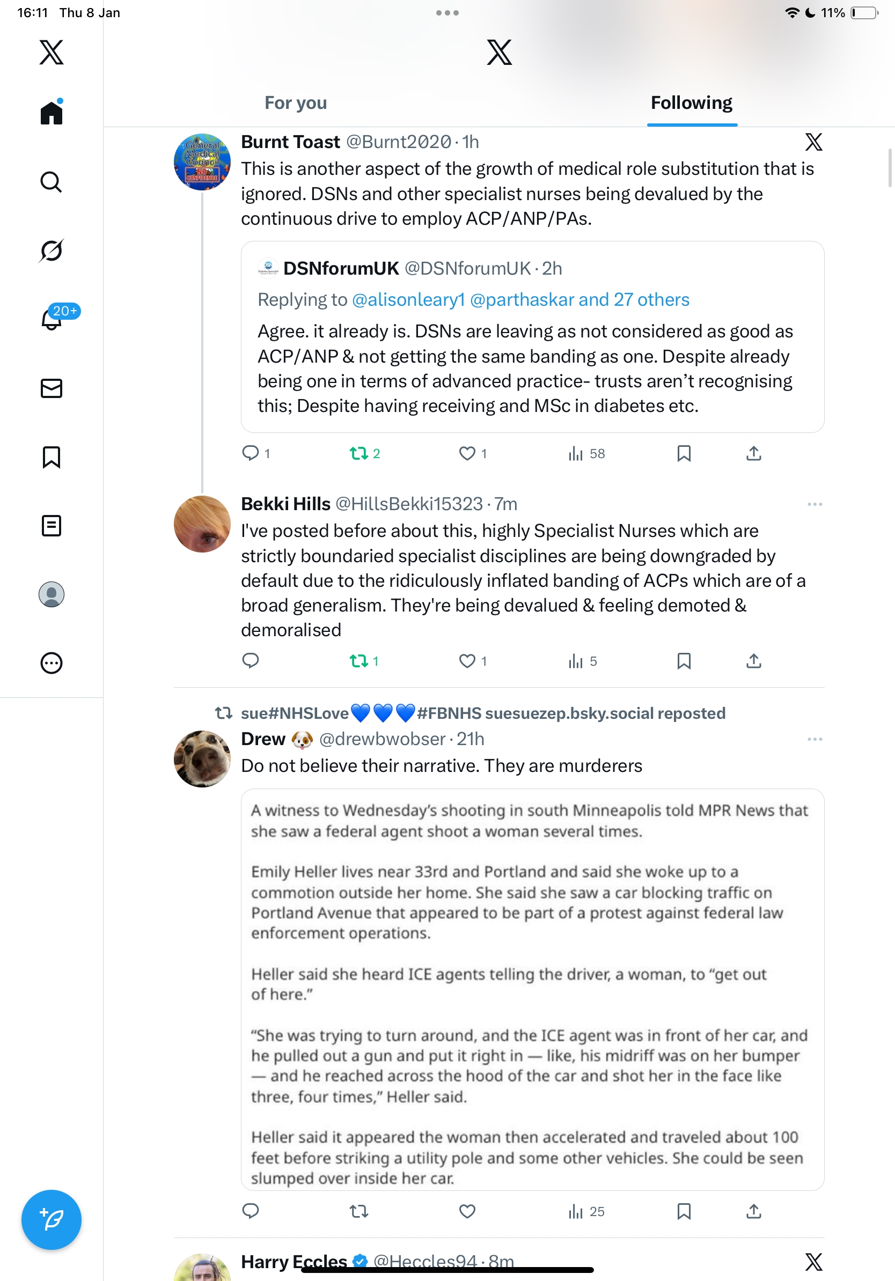
Task: Open more options on Drew's post
Action: click(x=815, y=739)
